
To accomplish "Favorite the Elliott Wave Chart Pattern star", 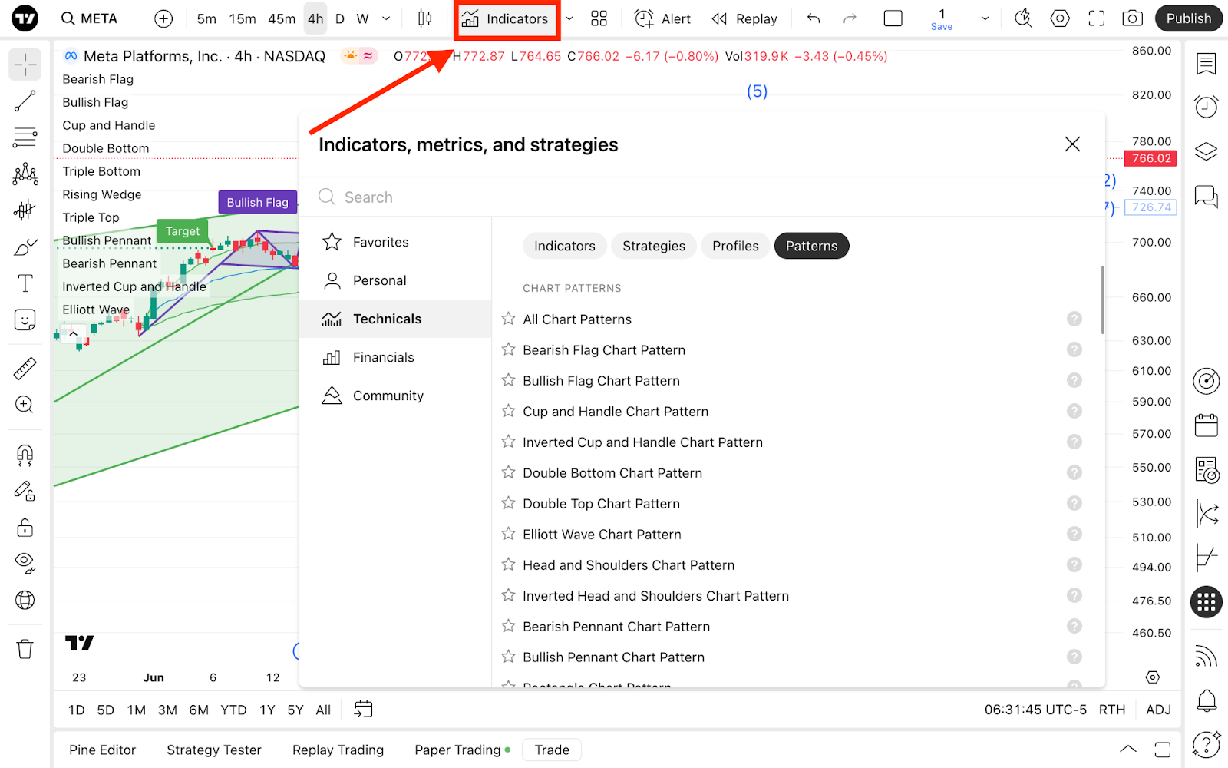I will pos(508,534).
